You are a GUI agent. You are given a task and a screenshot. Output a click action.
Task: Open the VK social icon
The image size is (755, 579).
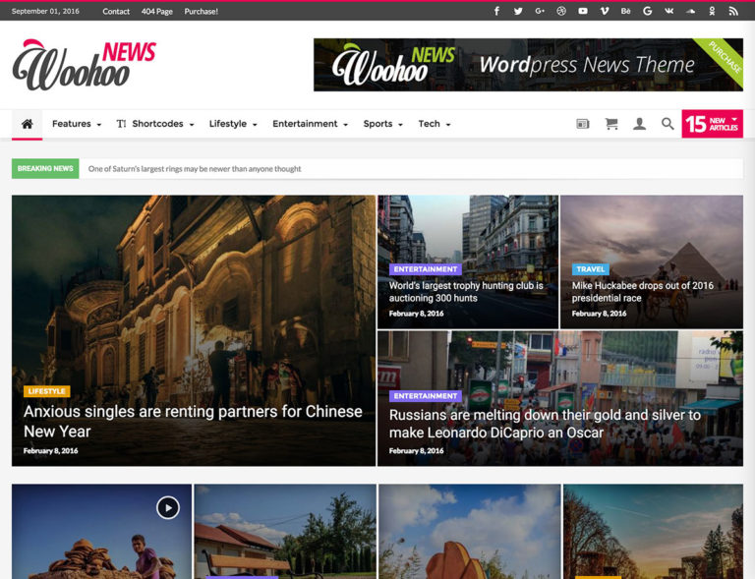point(668,11)
